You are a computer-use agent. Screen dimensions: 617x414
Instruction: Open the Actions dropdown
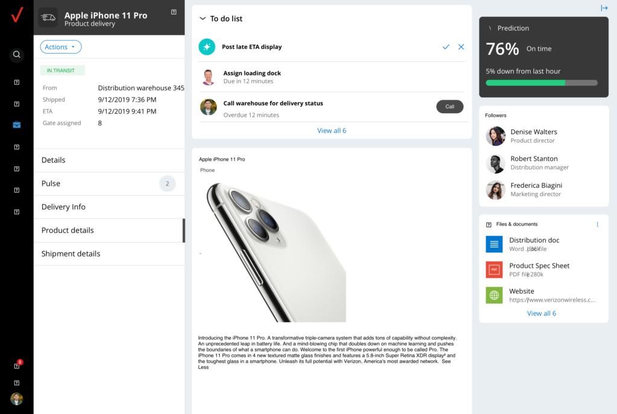[x=61, y=47]
